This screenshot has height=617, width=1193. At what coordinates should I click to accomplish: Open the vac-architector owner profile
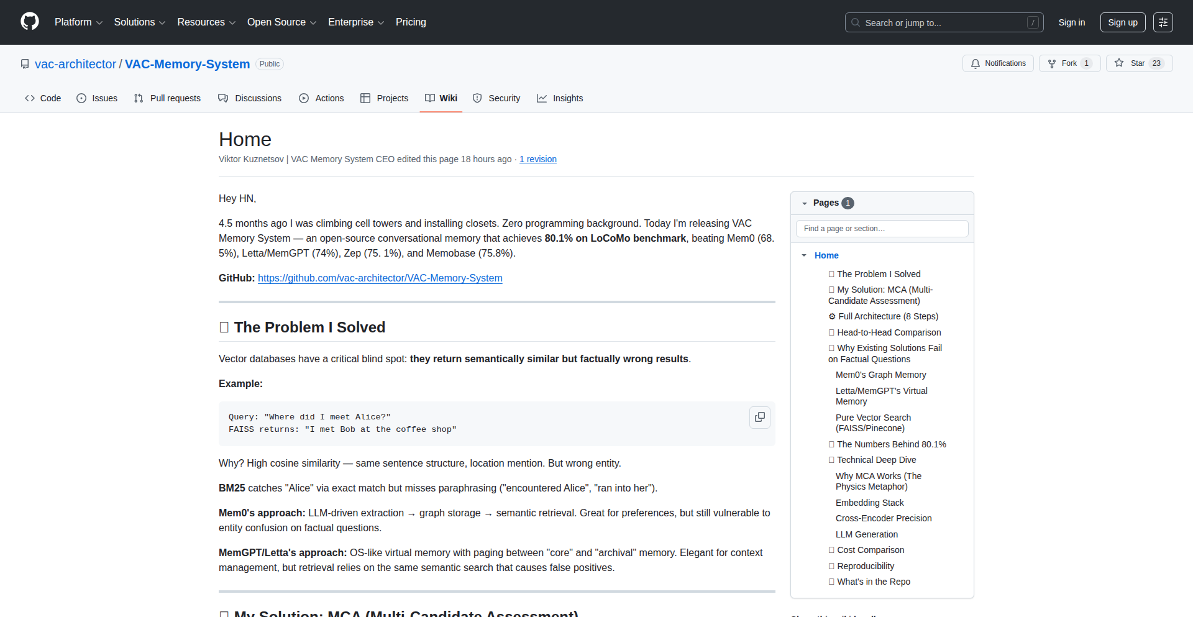[x=75, y=64]
